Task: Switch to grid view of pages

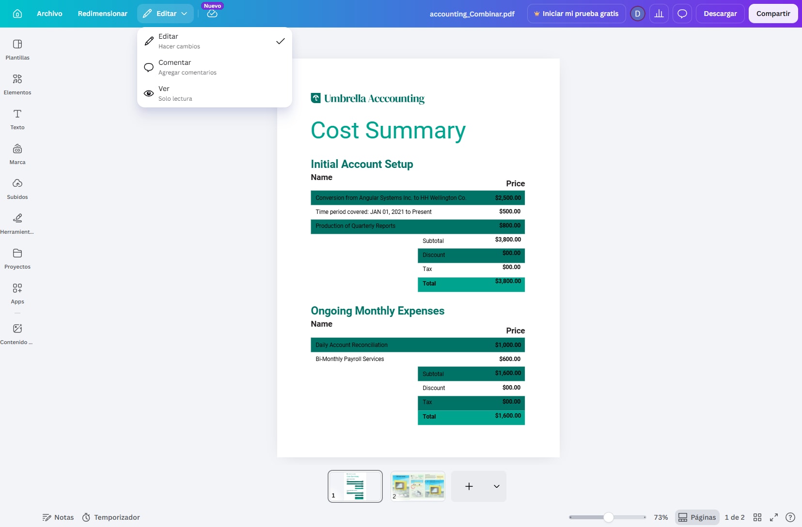Action: 757,517
